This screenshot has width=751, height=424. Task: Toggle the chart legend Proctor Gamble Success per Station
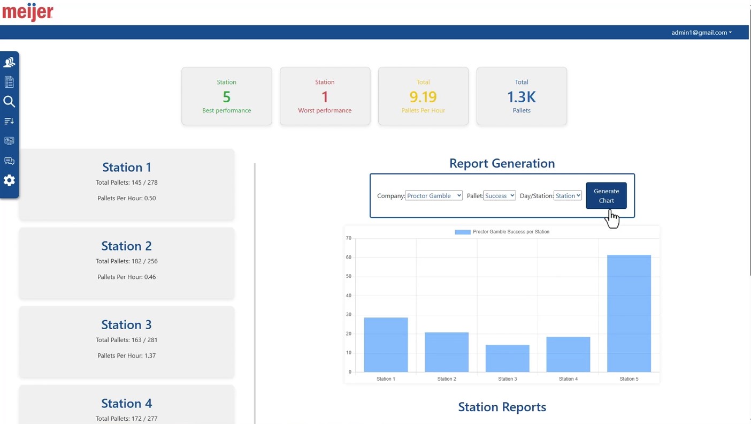tap(502, 232)
